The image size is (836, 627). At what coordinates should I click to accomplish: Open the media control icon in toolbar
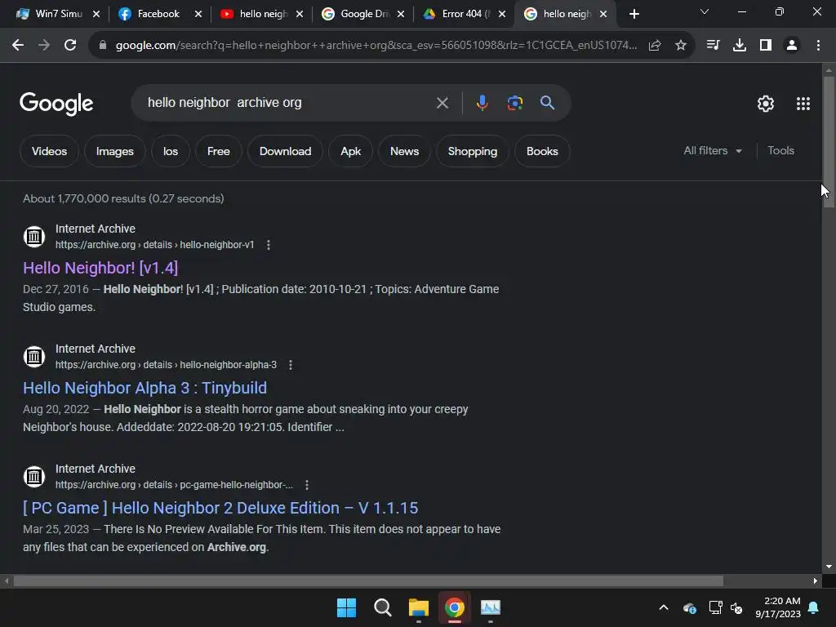tap(713, 46)
